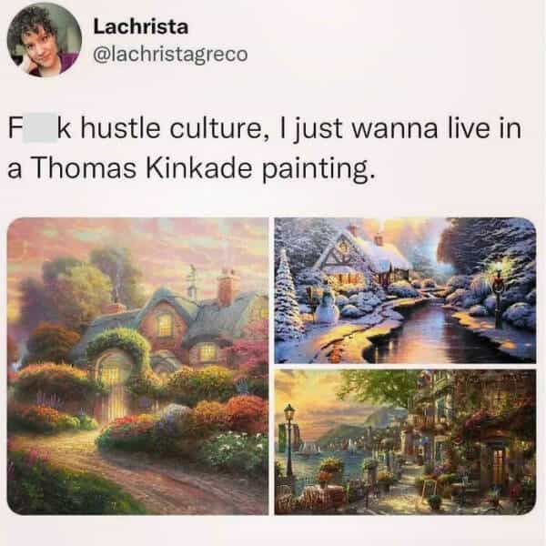Image resolution: width=546 pixels, height=546 pixels.
Task: Open the summer cottage garden painting
Action: pos(138,366)
